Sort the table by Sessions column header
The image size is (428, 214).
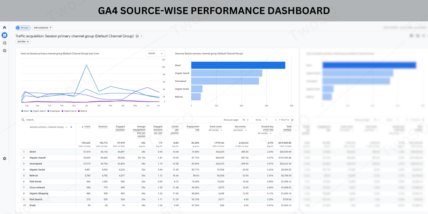(103, 127)
